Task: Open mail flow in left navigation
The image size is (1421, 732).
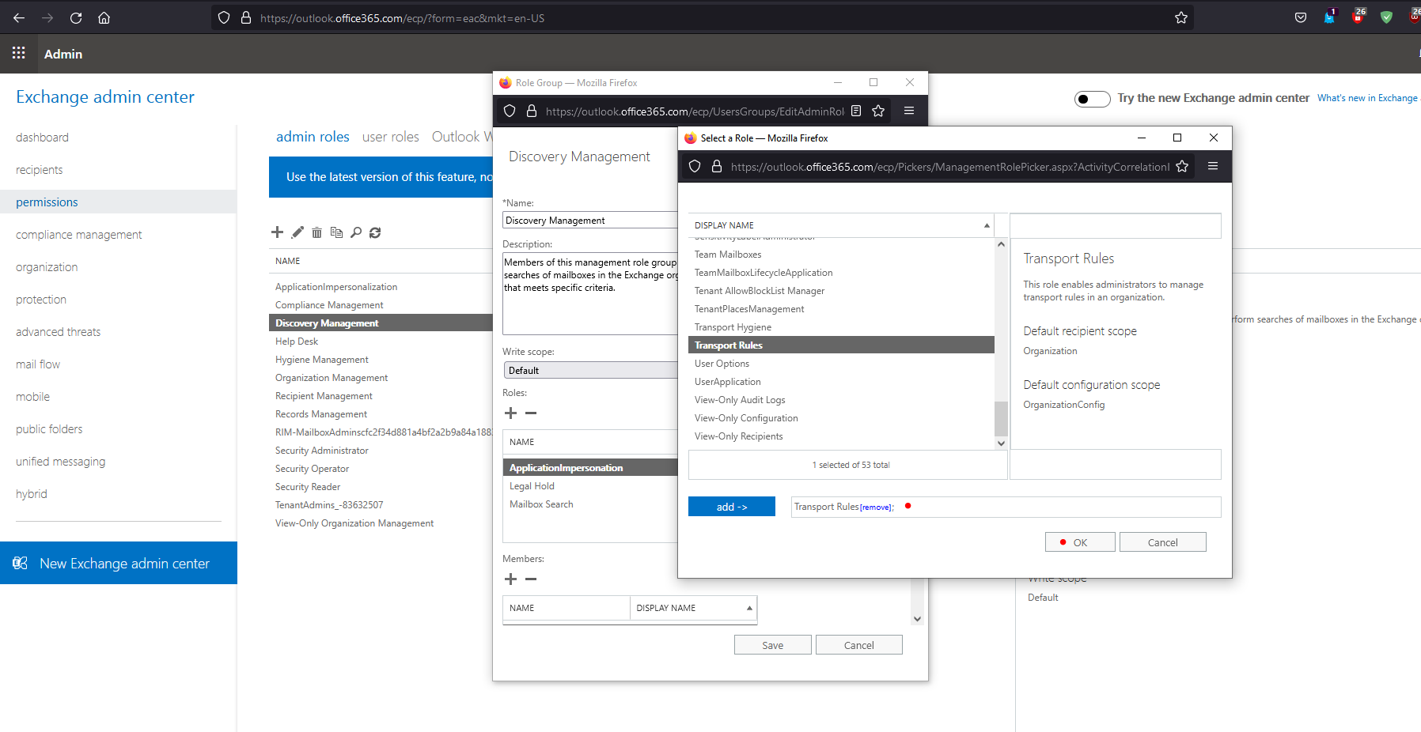Action: 38,364
